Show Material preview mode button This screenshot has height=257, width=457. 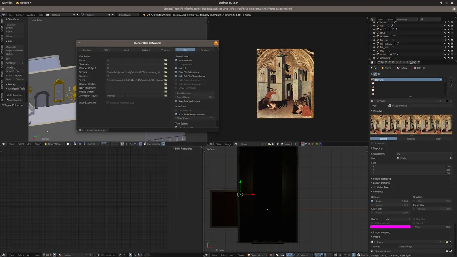[x=411, y=138]
